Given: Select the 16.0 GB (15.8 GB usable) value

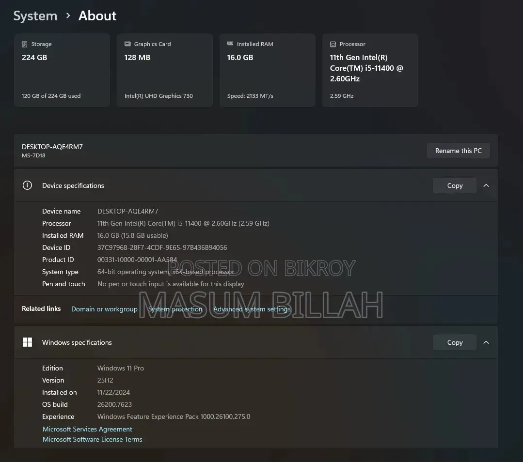Looking at the screenshot, I should [132, 235].
